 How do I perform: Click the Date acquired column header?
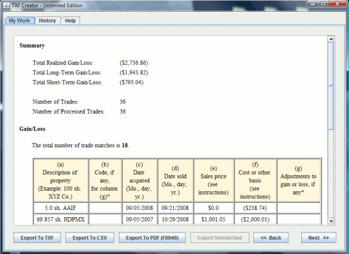pyautogui.click(x=140, y=180)
